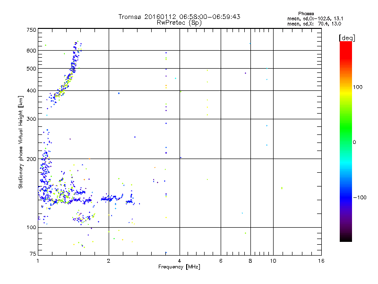The image size is (378, 284).
Task: Click the y-axis label '750'
Action: 31,30
